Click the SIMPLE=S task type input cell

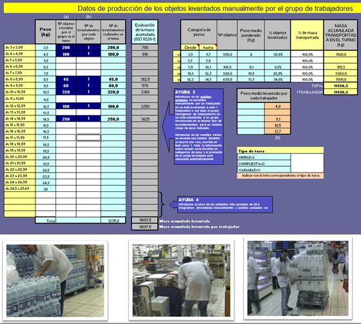[x=307, y=157]
